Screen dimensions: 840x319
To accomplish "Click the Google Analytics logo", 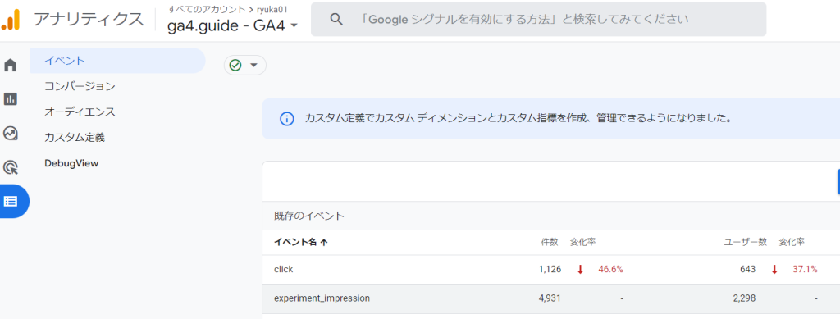I will (x=11, y=20).
